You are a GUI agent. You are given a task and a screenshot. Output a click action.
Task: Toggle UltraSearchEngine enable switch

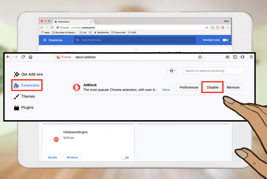point(125,158)
